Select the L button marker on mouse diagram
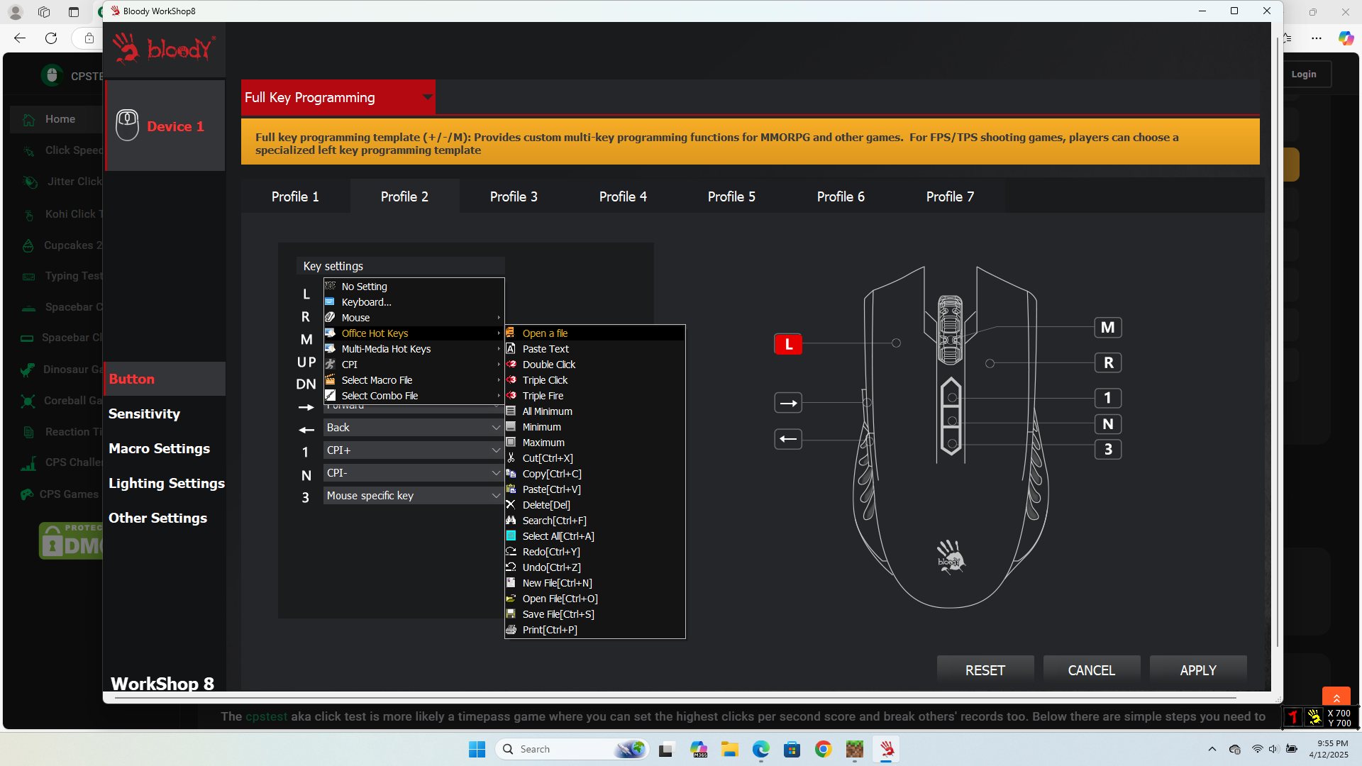 [x=788, y=344]
